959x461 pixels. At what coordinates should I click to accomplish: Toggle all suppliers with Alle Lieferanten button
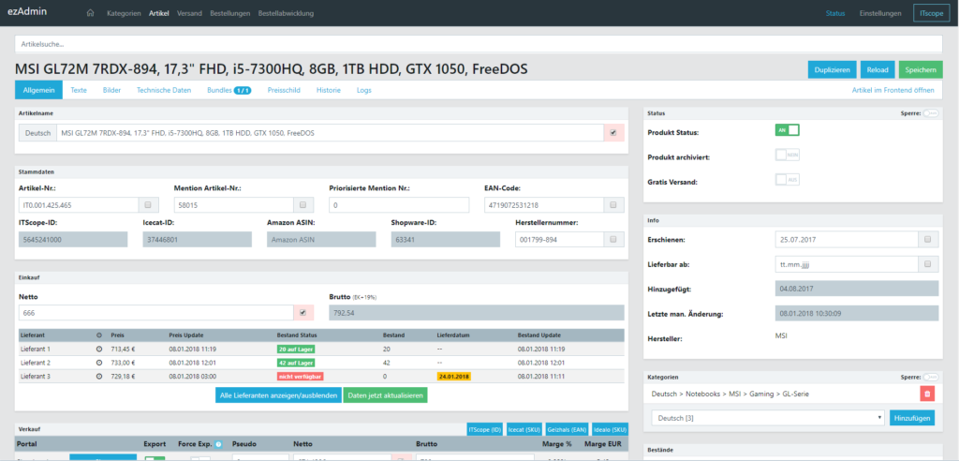[x=277, y=395]
